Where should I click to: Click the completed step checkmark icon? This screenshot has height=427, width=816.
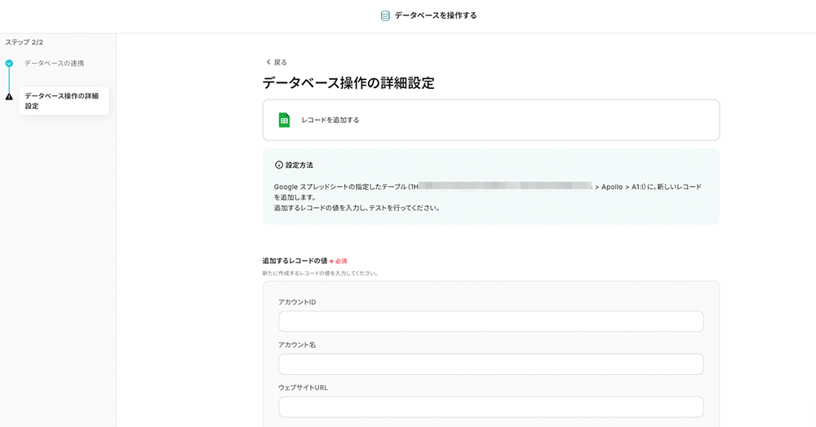pyautogui.click(x=9, y=63)
